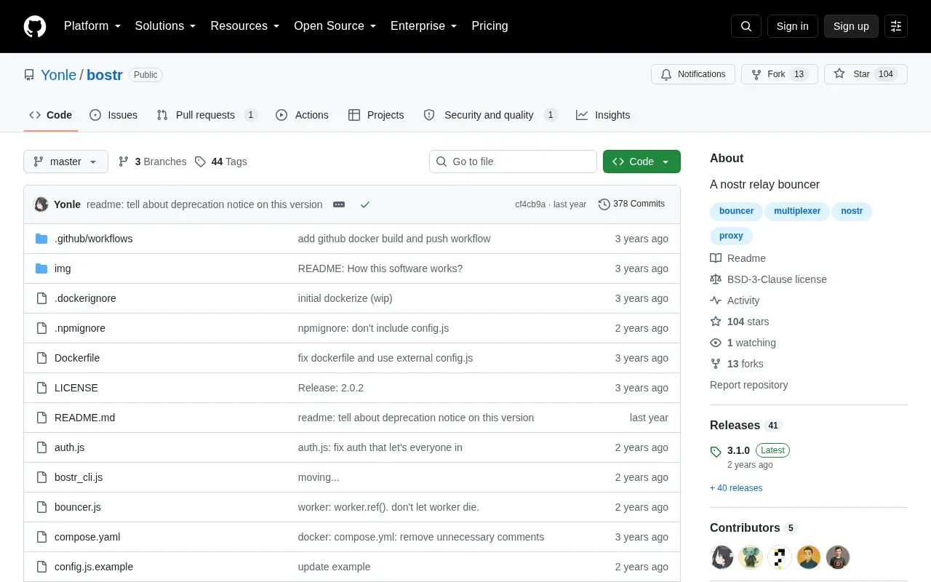The width and height of the screenshot is (931, 582).
Task: Open the Solutions dropdown menu
Action: click(x=165, y=26)
